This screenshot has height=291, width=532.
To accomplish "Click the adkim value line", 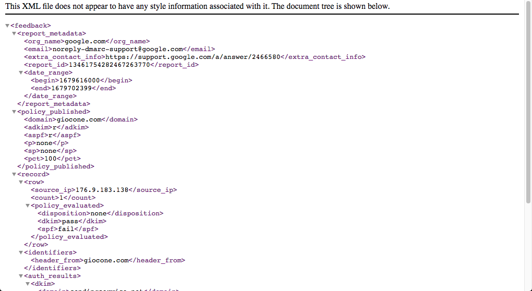I will click(x=56, y=127).
